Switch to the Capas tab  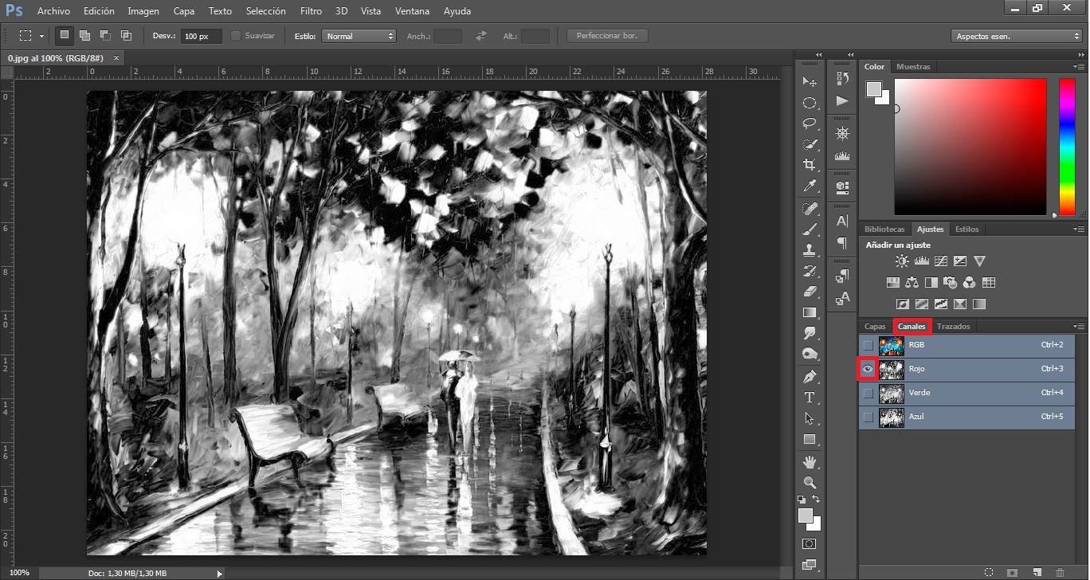875,326
